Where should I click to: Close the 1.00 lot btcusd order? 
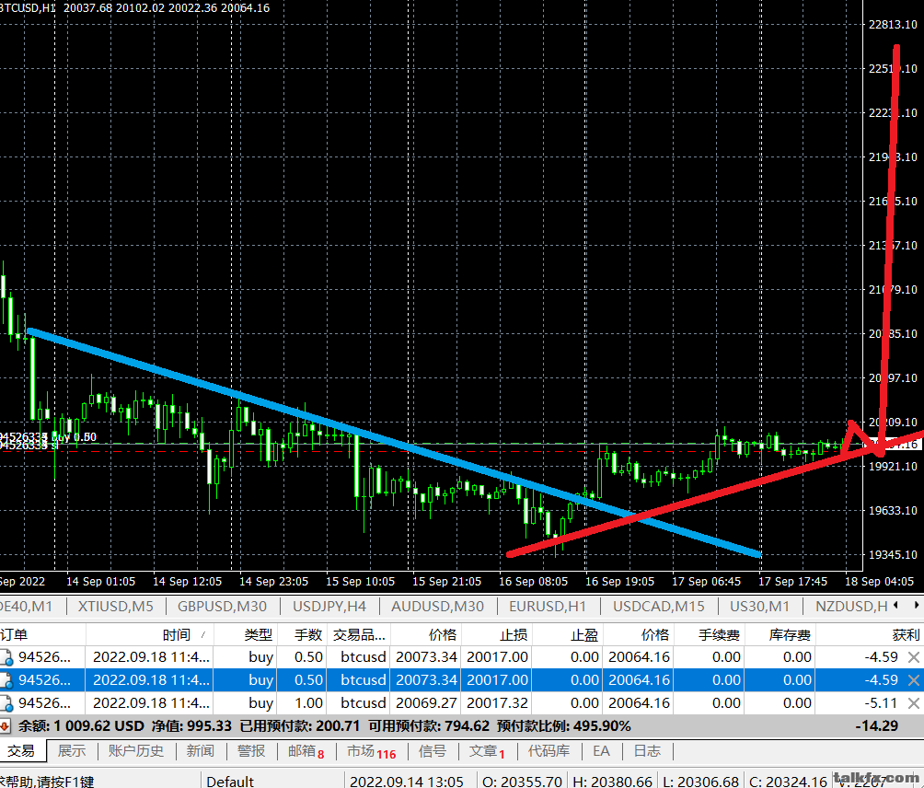(x=913, y=703)
